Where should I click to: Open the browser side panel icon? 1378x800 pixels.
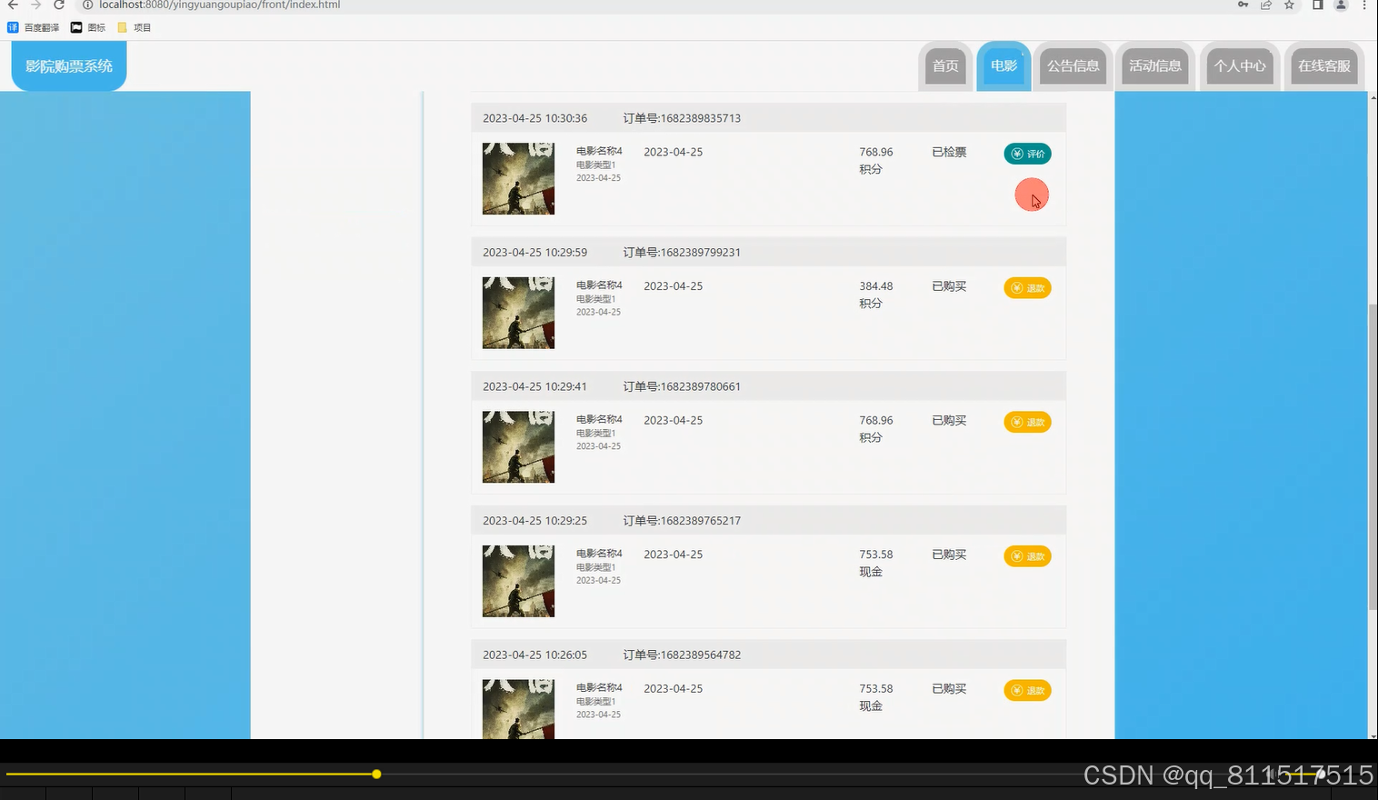1317,5
